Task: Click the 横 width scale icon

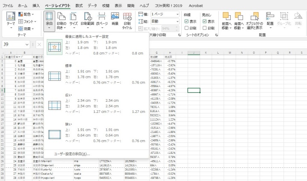Action: tap(141, 14)
